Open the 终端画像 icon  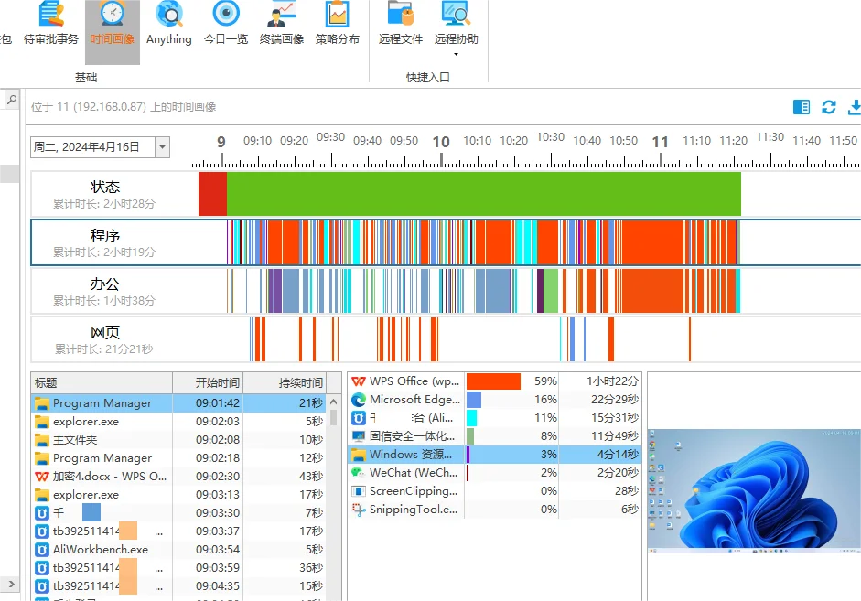tap(282, 25)
